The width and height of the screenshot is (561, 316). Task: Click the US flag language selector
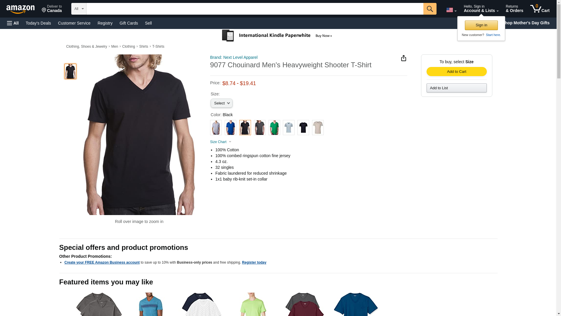(x=451, y=10)
